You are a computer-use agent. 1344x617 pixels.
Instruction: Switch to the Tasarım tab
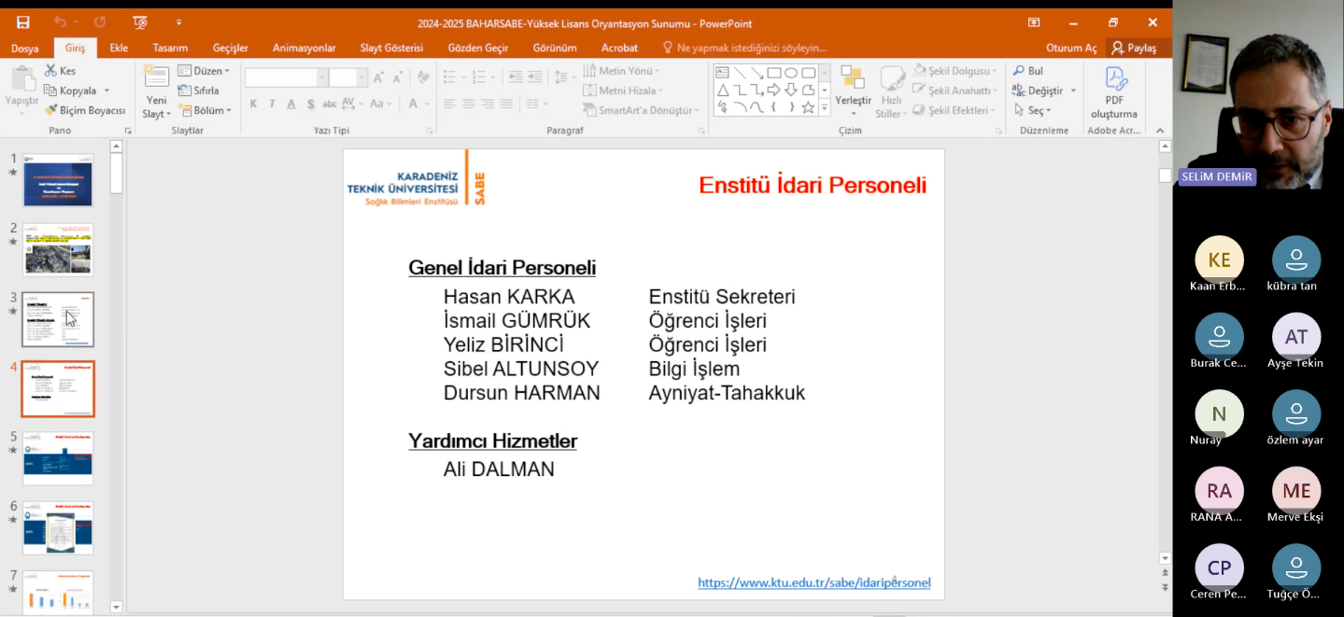click(x=170, y=48)
